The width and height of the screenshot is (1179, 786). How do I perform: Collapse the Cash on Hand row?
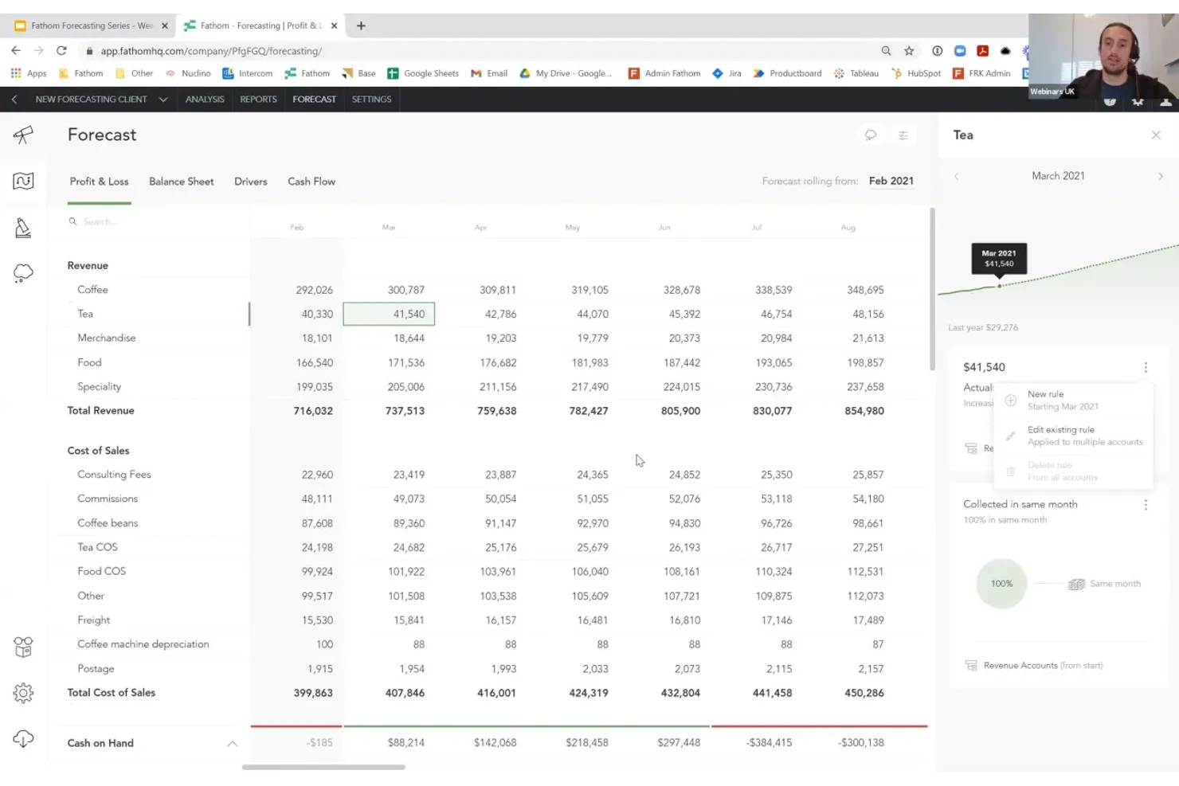[x=232, y=743]
